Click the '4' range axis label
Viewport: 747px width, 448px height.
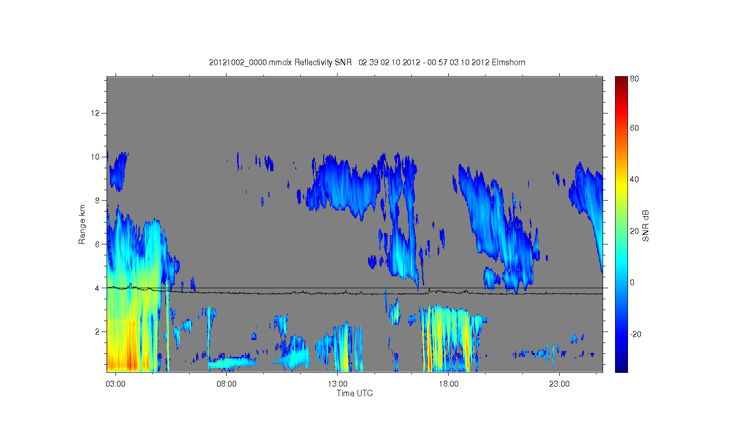98,288
